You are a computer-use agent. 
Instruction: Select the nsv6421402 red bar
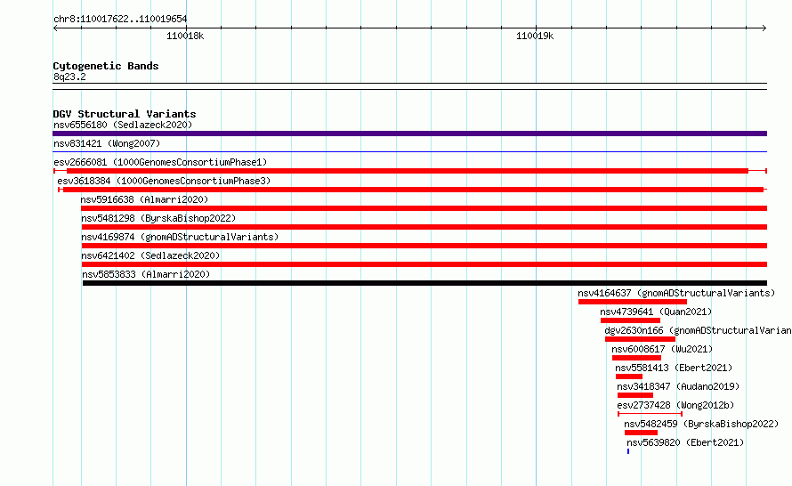[x=424, y=264]
